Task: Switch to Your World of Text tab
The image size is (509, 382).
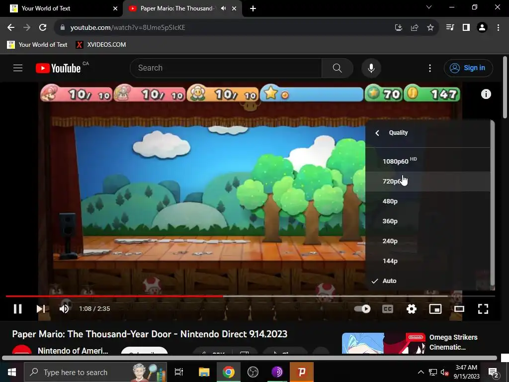Action: click(61, 8)
